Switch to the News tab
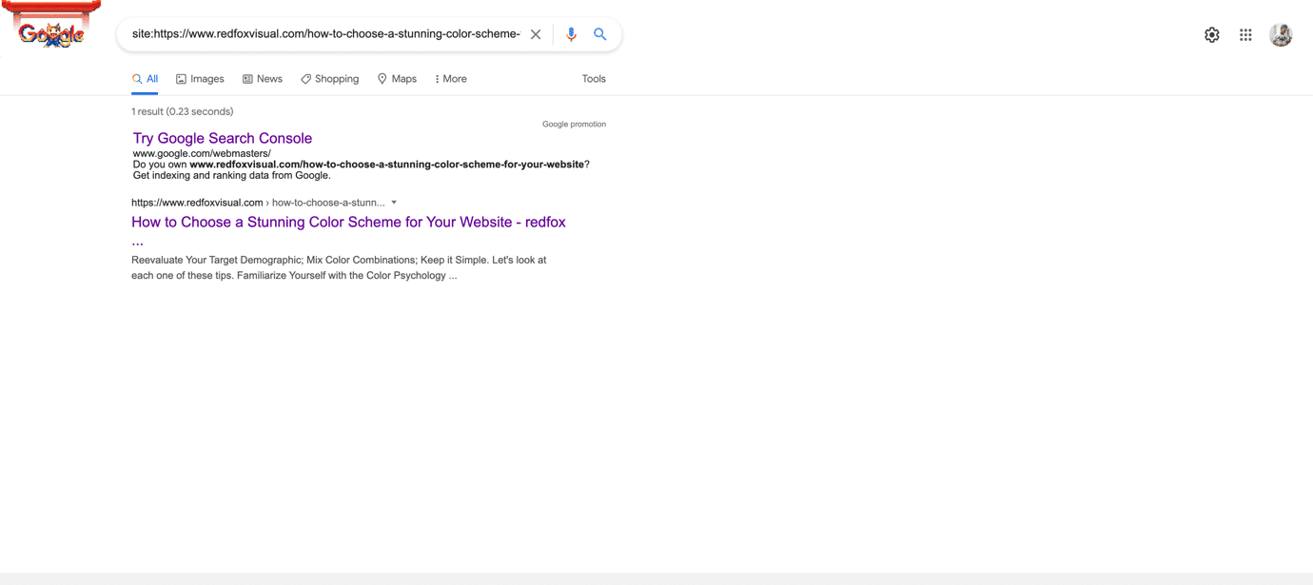Viewport: 1313px width, 585px height. pos(268,78)
